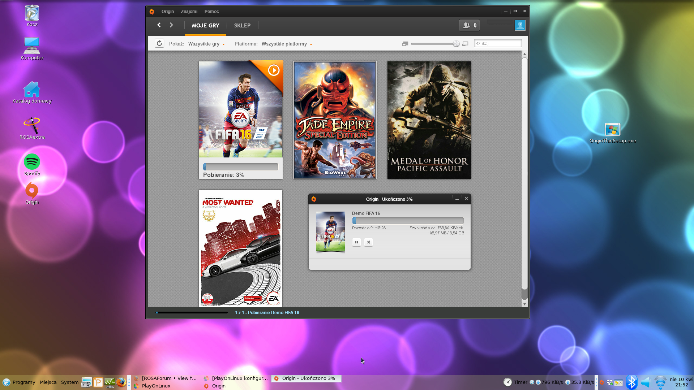Click the refresh games library icon

click(x=159, y=43)
